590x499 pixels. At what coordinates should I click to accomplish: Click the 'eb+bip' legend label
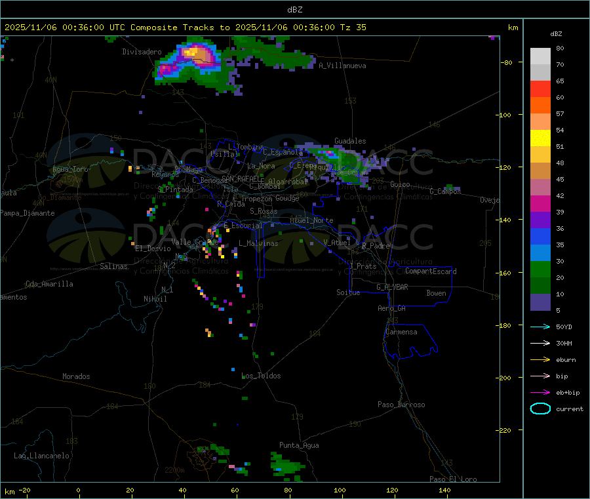568,393
